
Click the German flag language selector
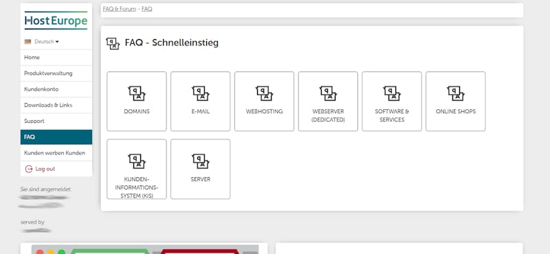click(27, 42)
